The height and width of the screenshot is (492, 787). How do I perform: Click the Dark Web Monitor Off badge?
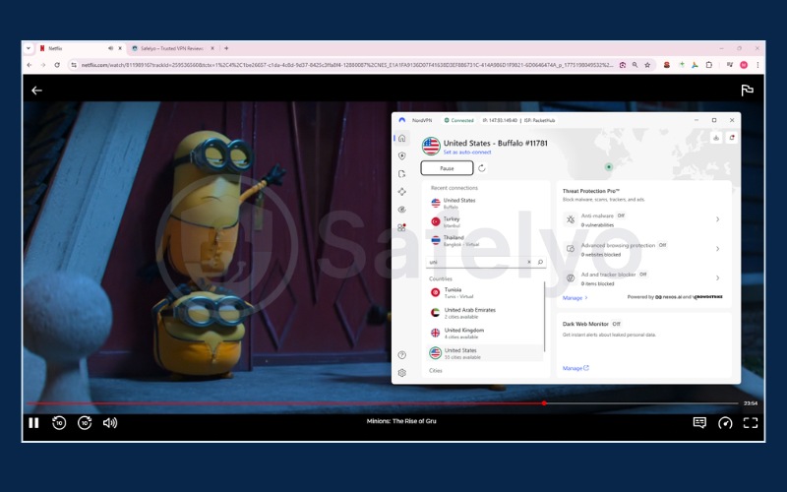coord(617,324)
